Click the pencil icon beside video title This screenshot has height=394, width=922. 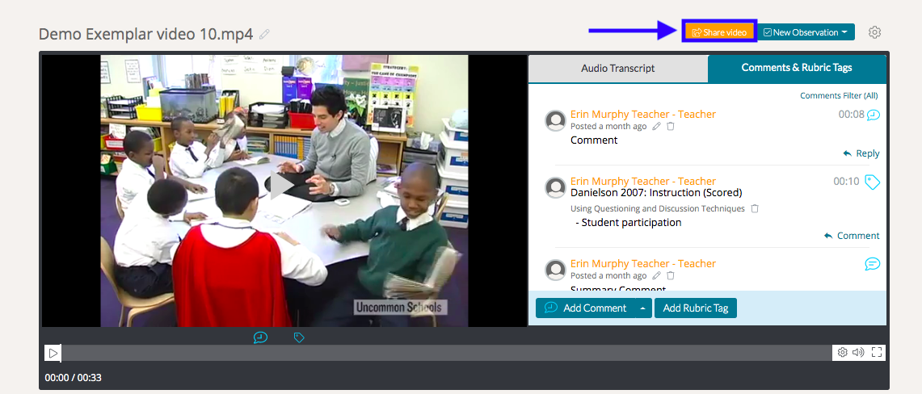point(265,34)
